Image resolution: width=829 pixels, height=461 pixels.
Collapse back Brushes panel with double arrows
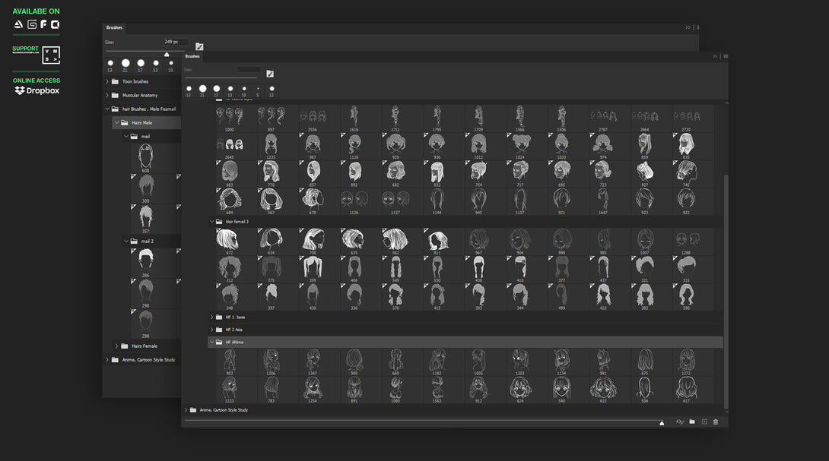click(x=688, y=27)
